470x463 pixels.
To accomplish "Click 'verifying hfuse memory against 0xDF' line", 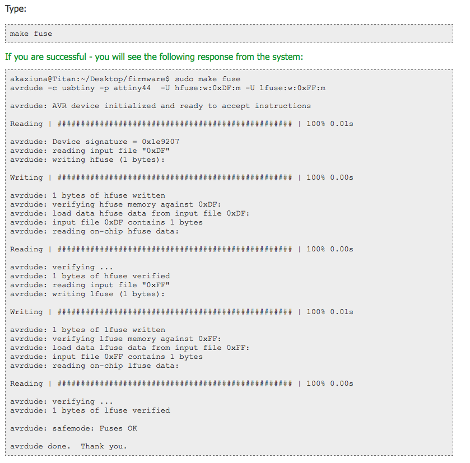I will (116, 204).
